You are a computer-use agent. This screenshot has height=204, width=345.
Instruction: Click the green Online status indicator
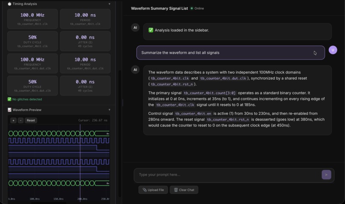pos(192,9)
